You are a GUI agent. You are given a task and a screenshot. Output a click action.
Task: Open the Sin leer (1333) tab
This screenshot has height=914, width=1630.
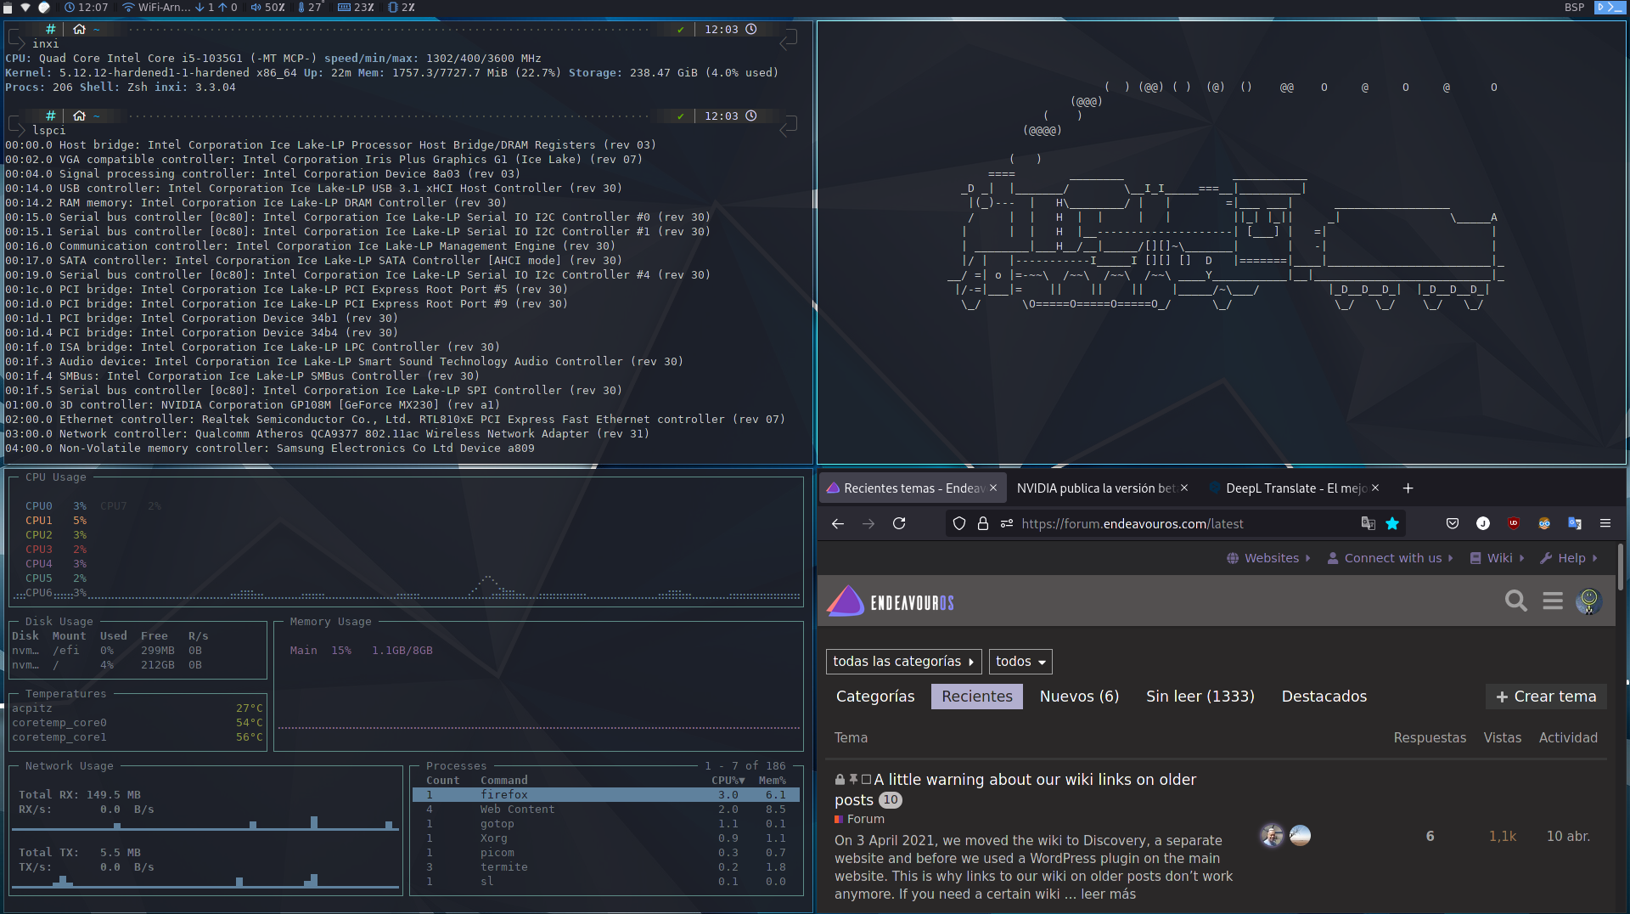point(1200,697)
